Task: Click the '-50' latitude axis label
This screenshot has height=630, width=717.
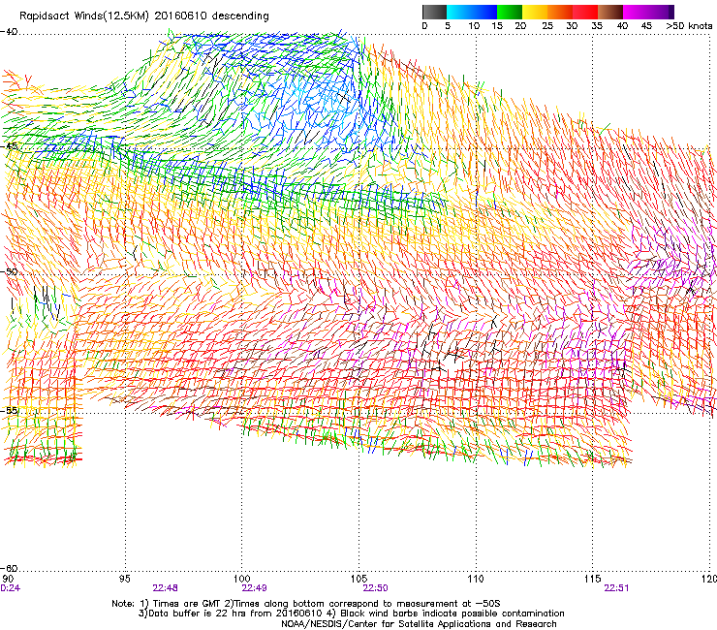Action: 9,271
